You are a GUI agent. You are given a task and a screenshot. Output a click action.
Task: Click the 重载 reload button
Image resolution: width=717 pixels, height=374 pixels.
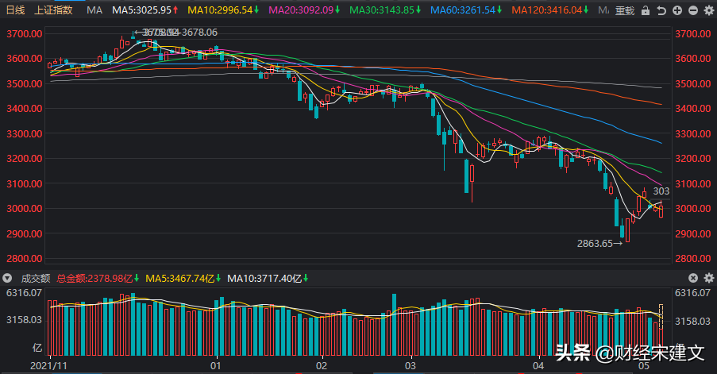click(x=625, y=10)
